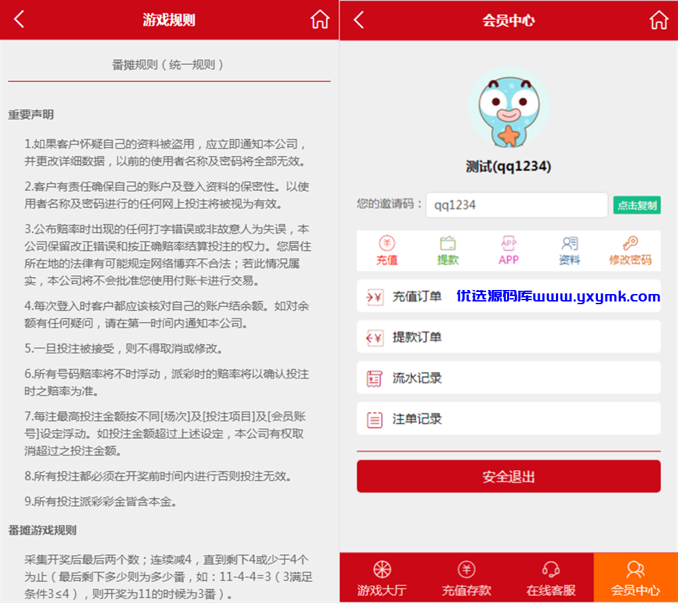Open 充值订单 list entry
678x603 pixels.
(509, 296)
